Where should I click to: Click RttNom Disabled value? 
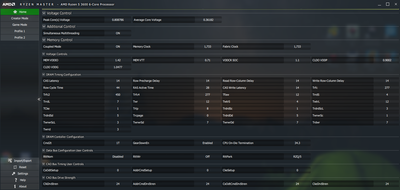(x=118, y=157)
